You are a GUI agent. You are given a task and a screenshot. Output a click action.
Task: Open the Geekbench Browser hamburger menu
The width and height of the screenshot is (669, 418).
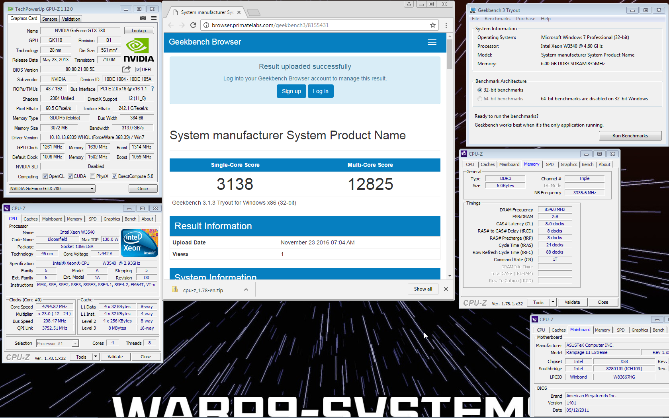coord(432,42)
